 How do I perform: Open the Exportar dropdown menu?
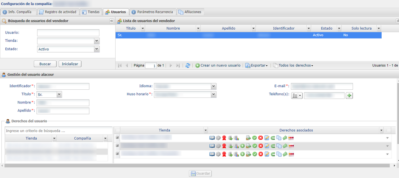pos(256,65)
